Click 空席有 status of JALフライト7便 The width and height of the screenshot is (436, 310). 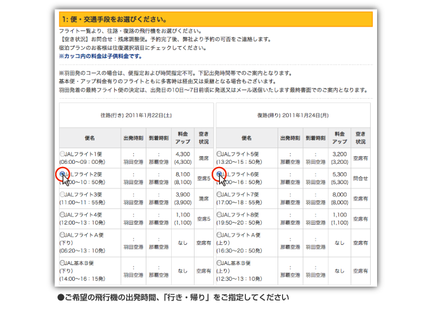coord(361,199)
